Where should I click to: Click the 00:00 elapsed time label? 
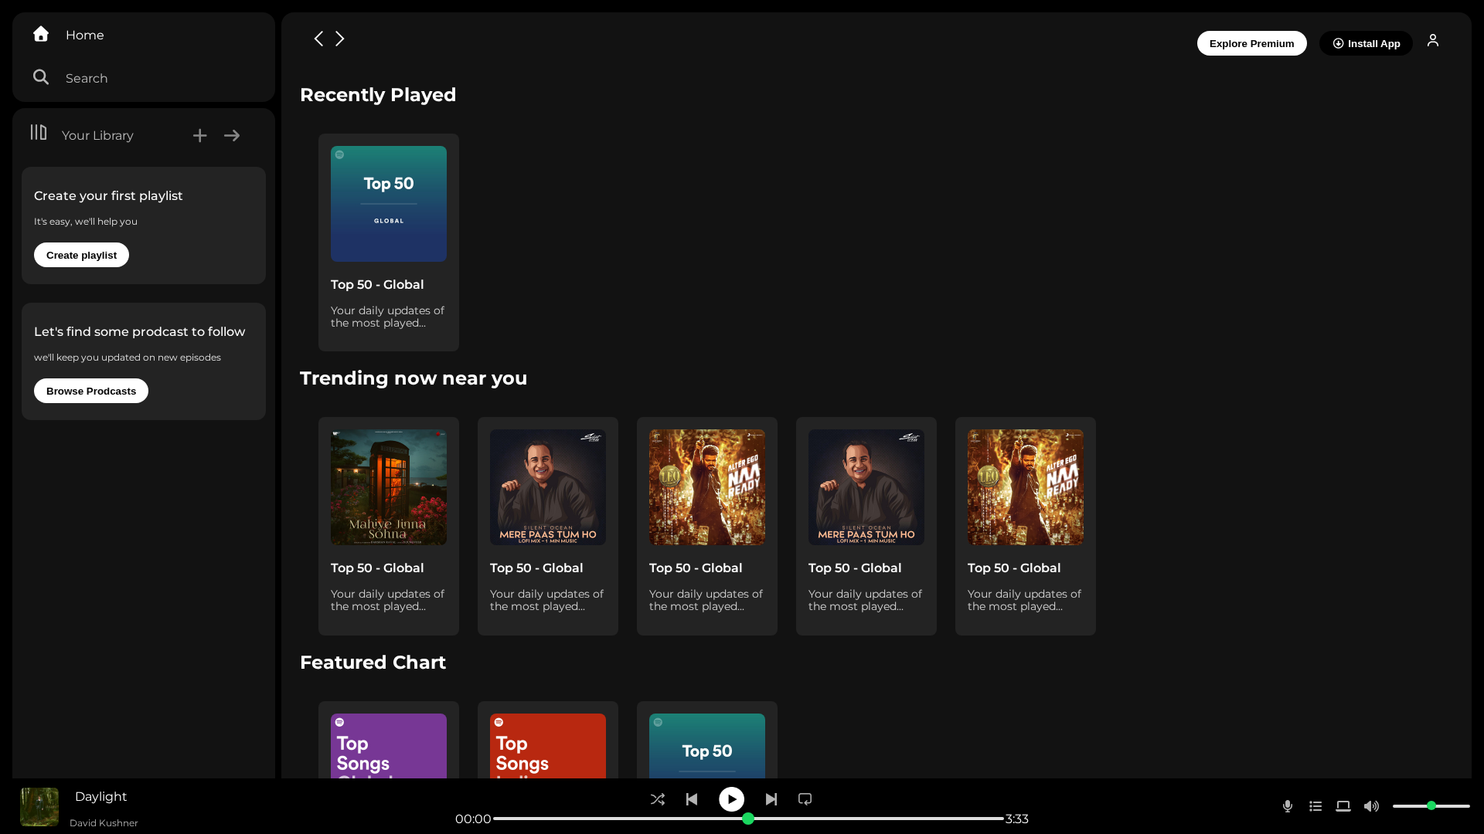(x=473, y=819)
